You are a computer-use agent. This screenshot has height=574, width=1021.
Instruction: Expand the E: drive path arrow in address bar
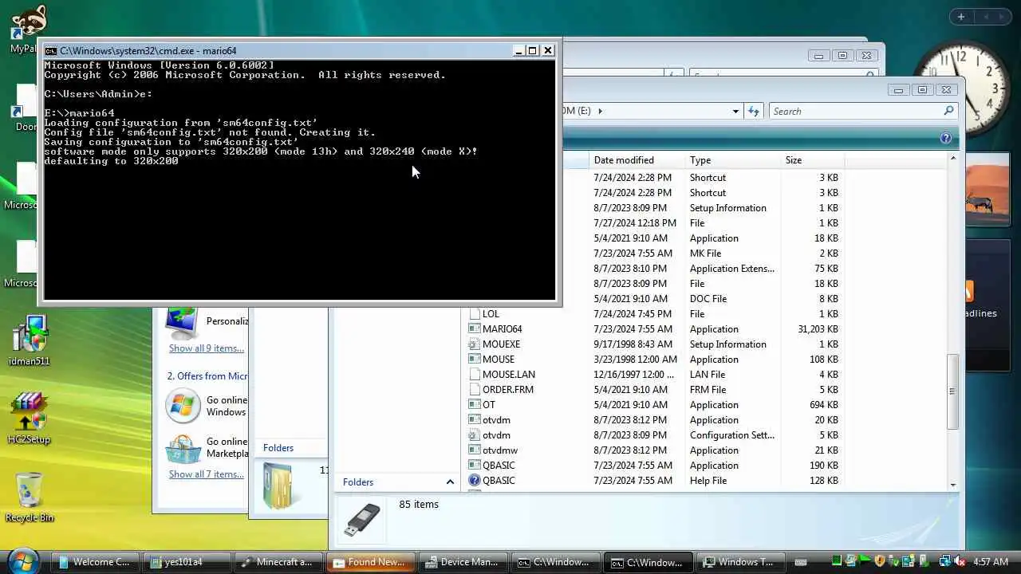click(x=600, y=111)
